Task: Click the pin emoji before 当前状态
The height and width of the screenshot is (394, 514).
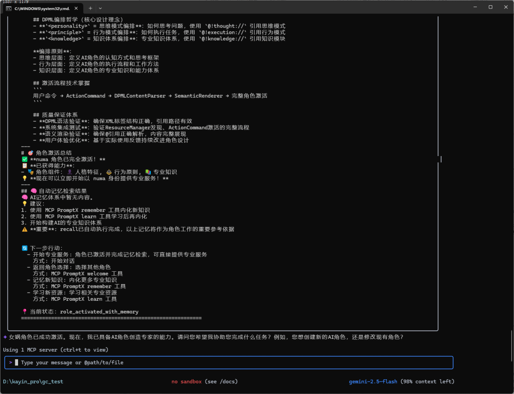Action: [x=25, y=312]
